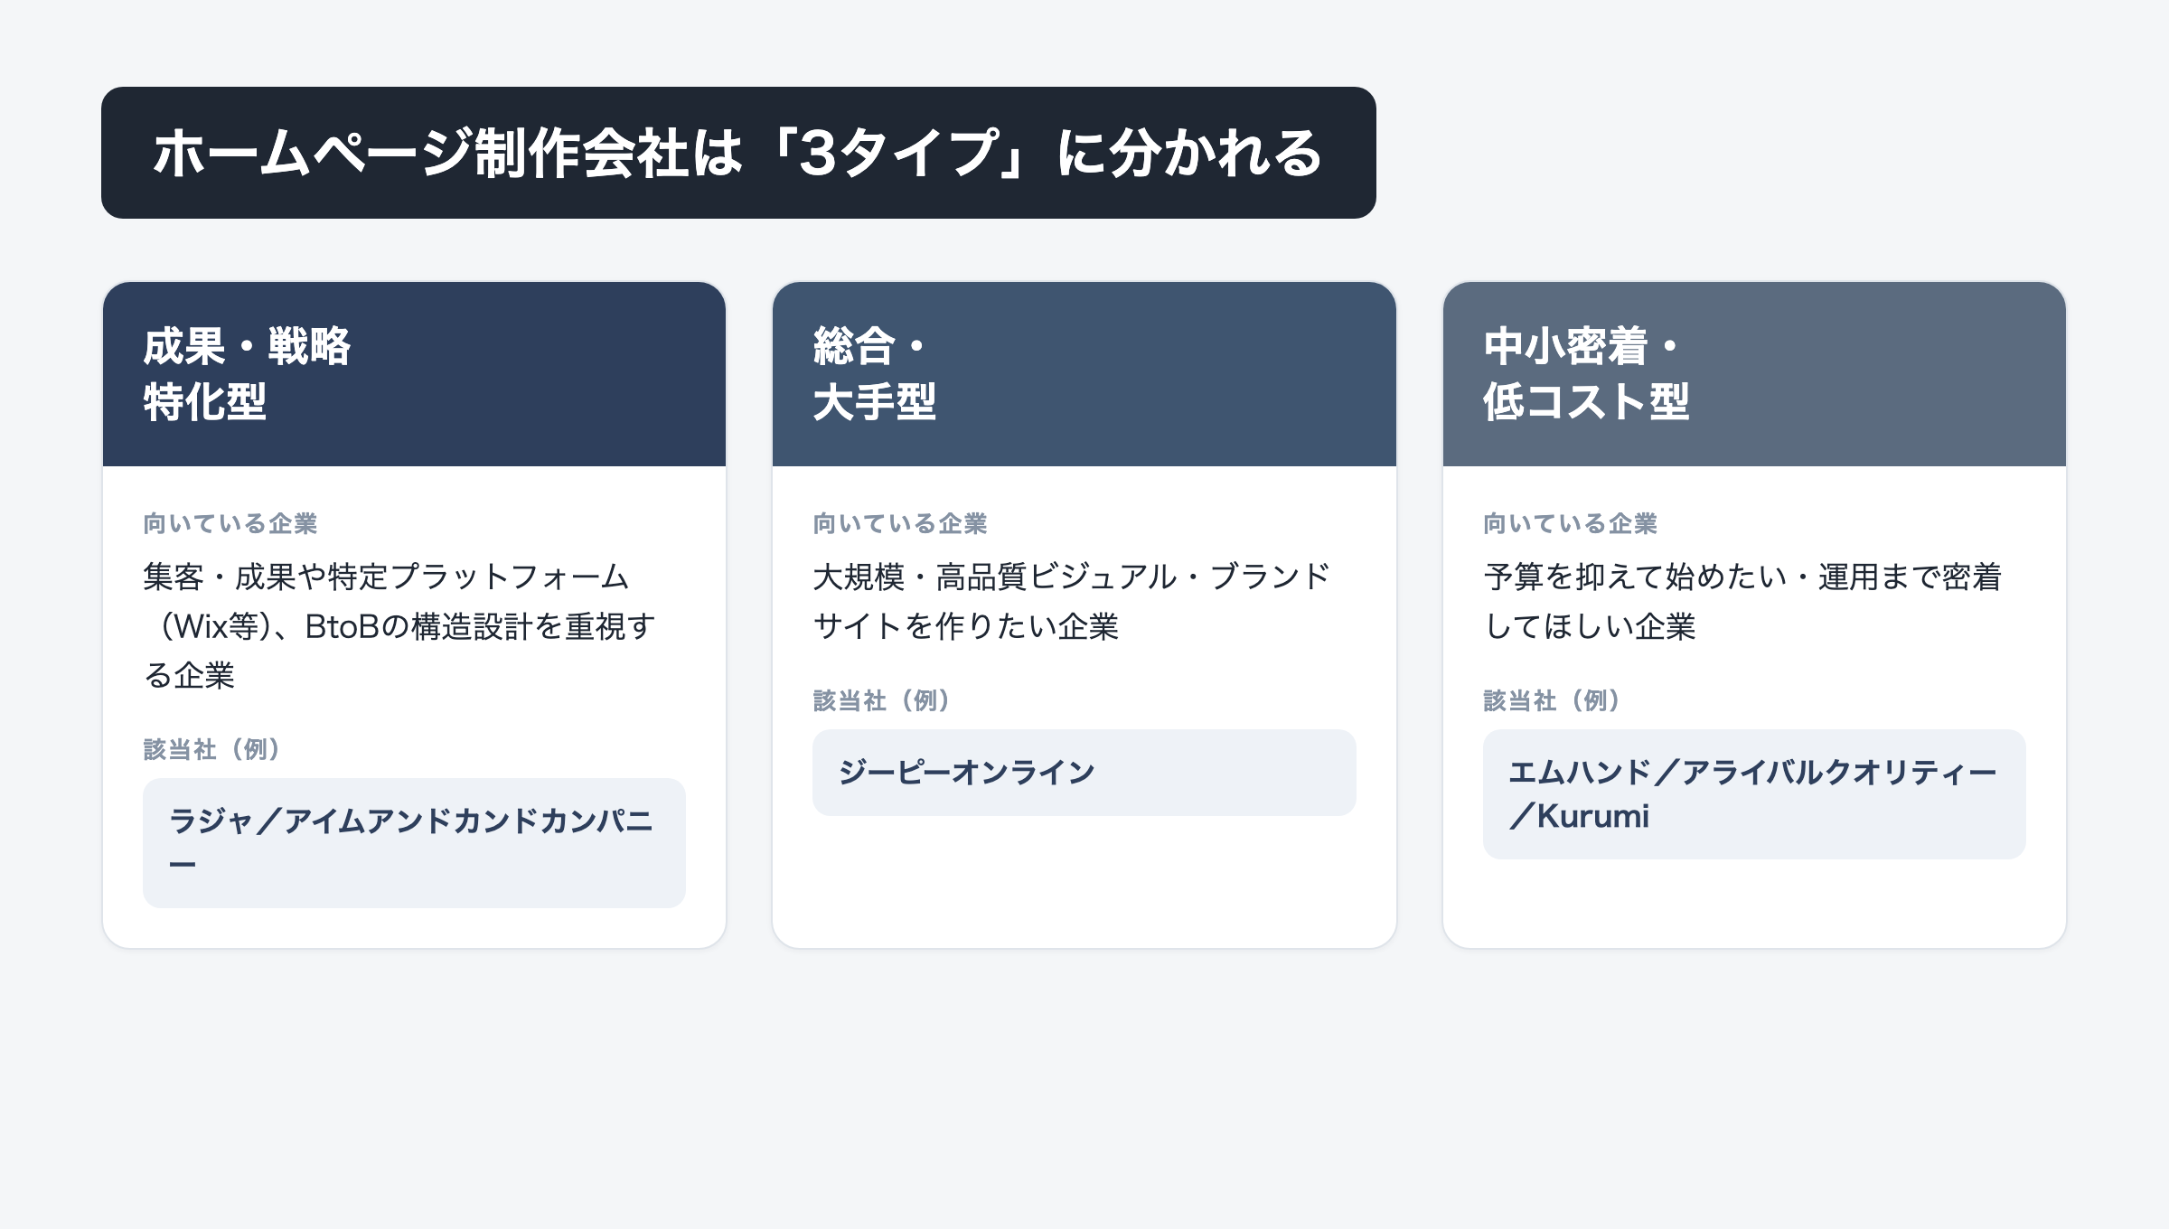This screenshot has height=1229, width=2169.
Task: Click 該当社（例） label in the middle card
Action: [x=882, y=700]
